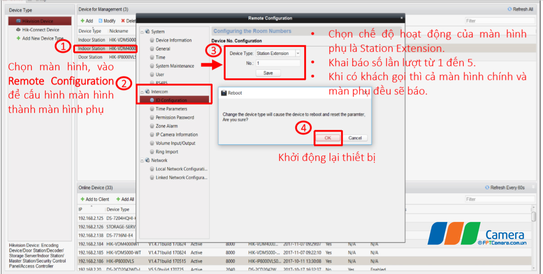The height and width of the screenshot is (274, 543).
Task: Open Volume Input/Output settings
Action: [x=176, y=143]
